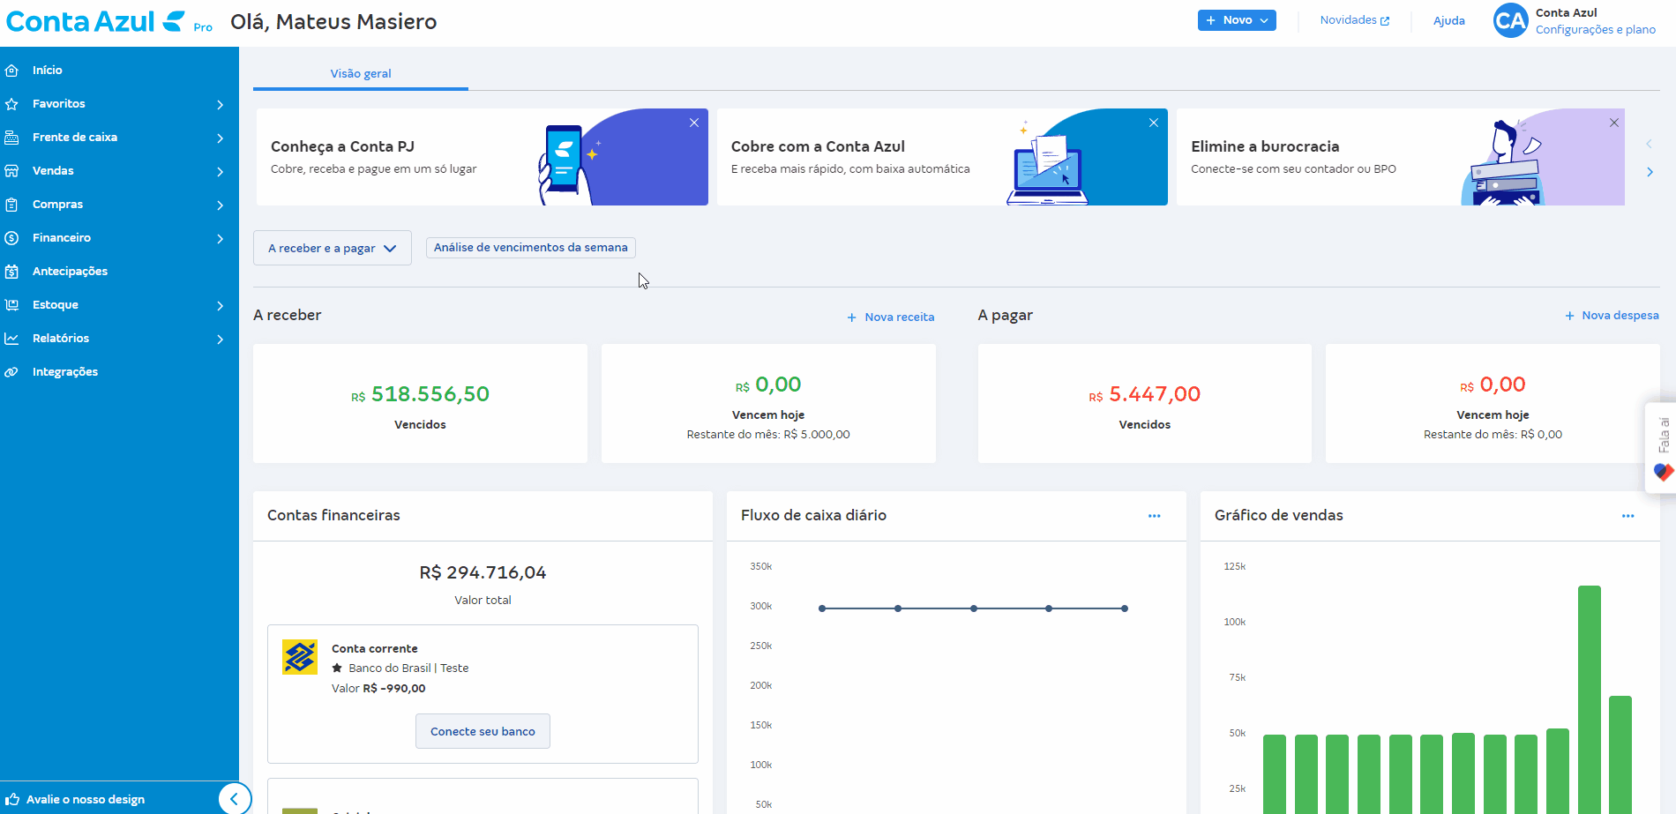Viewport: 1676px width, 814px height.
Task: Click the Favoritos star icon
Action: click(11, 104)
